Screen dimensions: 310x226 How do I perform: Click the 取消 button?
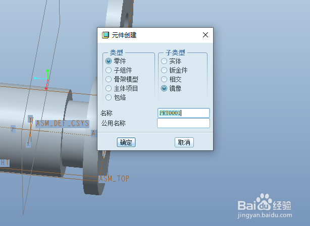coord(184,142)
